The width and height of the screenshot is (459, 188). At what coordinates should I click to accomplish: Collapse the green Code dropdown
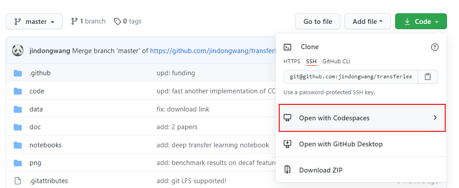[421, 21]
